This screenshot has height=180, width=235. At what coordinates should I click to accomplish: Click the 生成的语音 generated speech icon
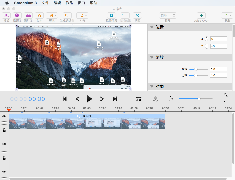pos(67,16)
